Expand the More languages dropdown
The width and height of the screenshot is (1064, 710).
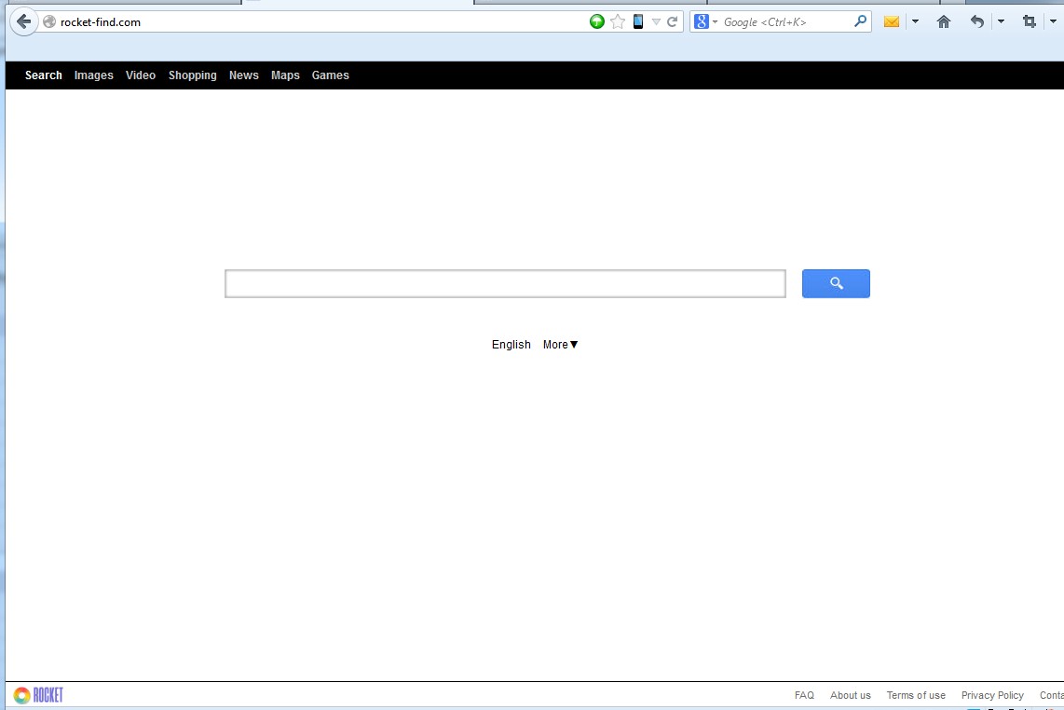tap(561, 345)
